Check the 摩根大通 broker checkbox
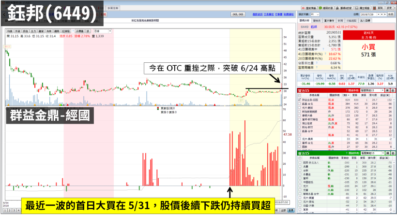This screenshot has width=397, height=215. pos(300,115)
